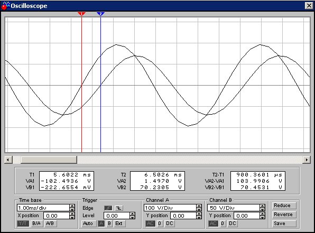The height and width of the screenshot is (233, 315).
Task: Click the Oscilloscope title bar icon
Action: [x=5, y=6]
